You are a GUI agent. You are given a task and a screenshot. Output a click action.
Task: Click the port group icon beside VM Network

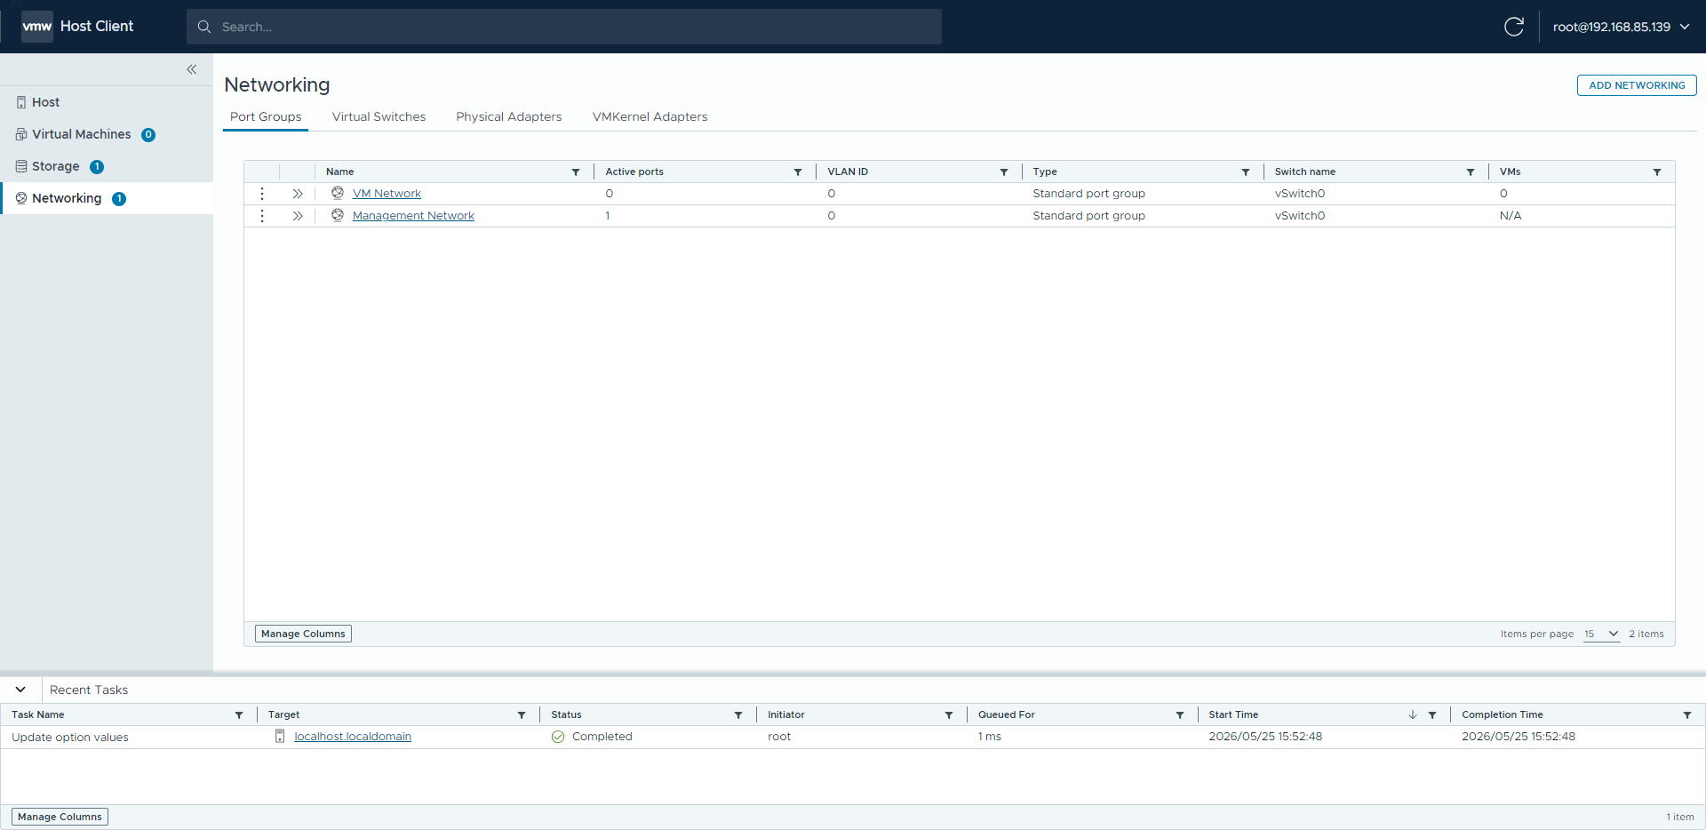coord(338,193)
